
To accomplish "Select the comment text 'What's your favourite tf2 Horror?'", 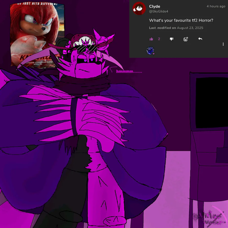I will 181,20.
